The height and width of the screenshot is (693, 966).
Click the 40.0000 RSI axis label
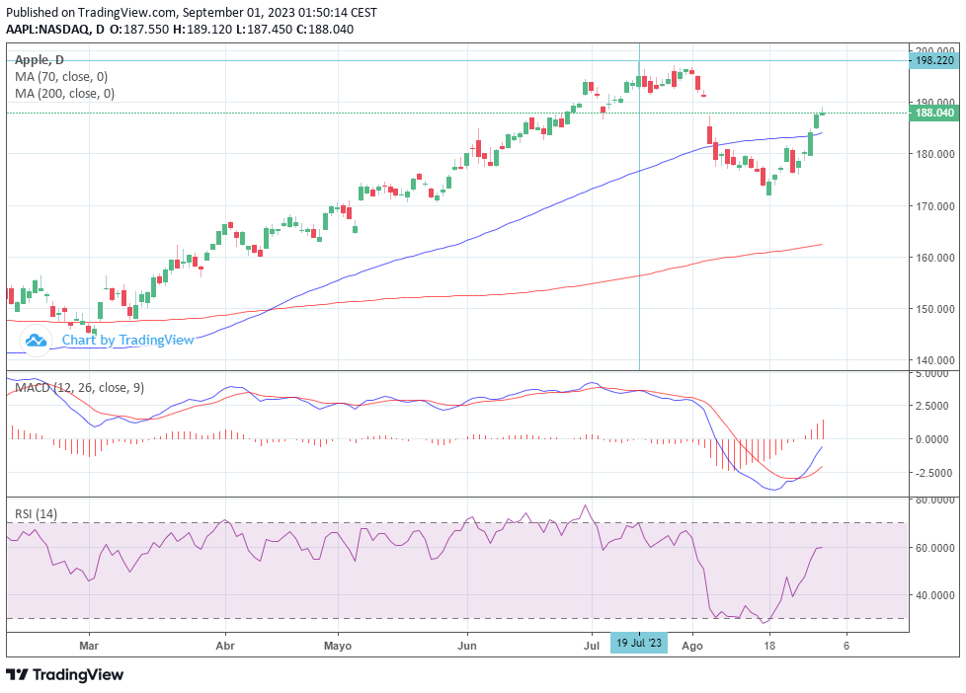click(x=935, y=595)
